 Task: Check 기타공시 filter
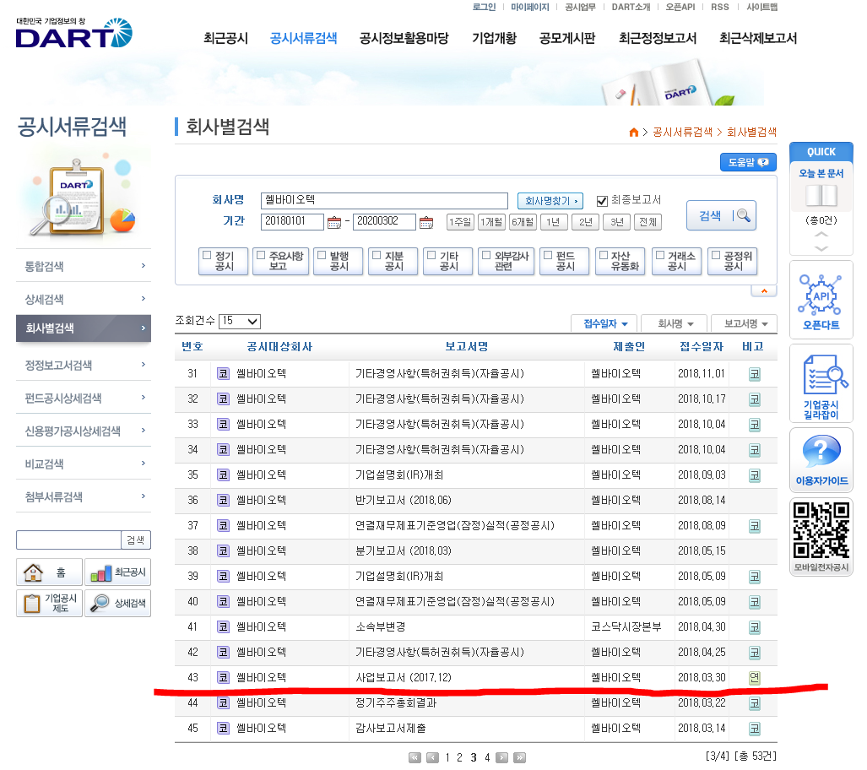pyautogui.click(x=432, y=256)
